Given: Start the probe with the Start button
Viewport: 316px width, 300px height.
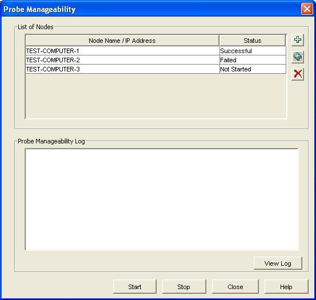Looking at the screenshot, I should tap(135, 287).
